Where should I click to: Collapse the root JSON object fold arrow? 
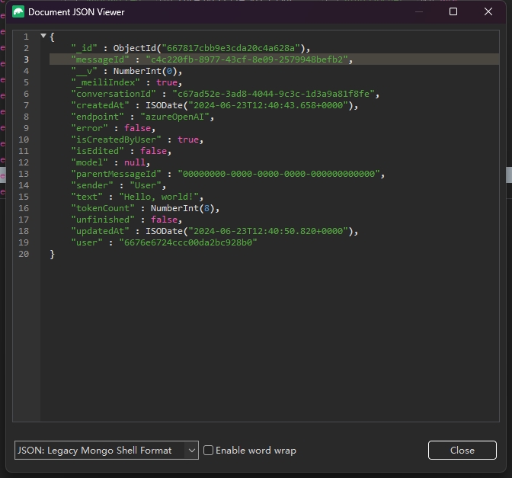(x=43, y=37)
